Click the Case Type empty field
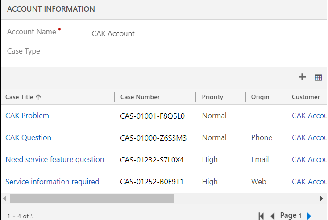The image size is (328, 220). pyautogui.click(x=205, y=52)
